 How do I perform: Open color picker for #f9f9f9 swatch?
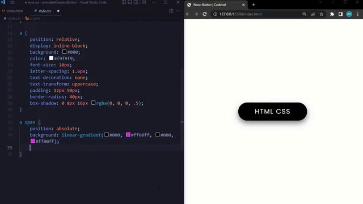[51, 58]
